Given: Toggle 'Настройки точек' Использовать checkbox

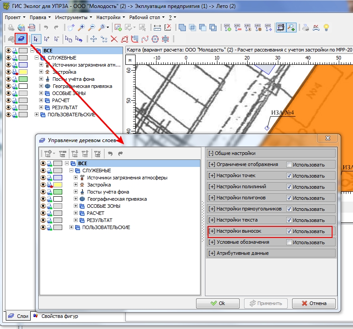Looking at the screenshot, I should tap(289, 176).
